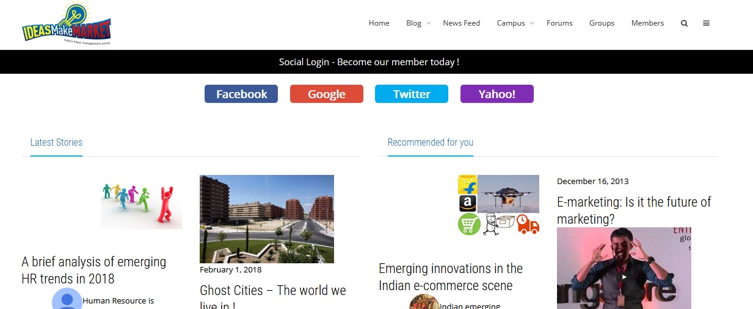Sign in with the Yahoo! button
Screen dimensions: 753x309
coord(497,94)
